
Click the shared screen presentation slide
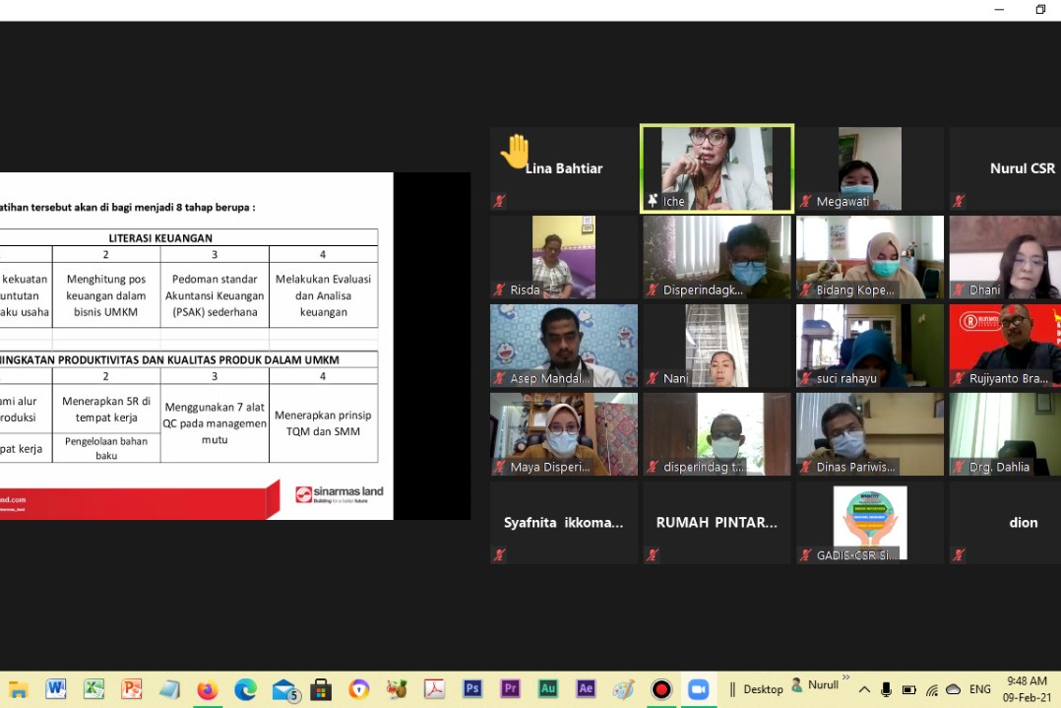pos(197,346)
